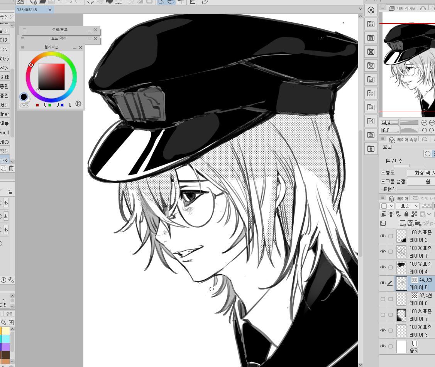This screenshot has width=435, height=367.
Task: Open the Navigator panel hamburger menu
Action: [x=383, y=7]
